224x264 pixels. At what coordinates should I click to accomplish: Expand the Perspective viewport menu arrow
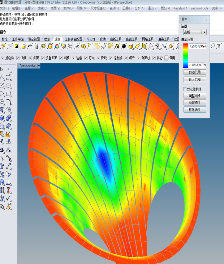coord(39,66)
